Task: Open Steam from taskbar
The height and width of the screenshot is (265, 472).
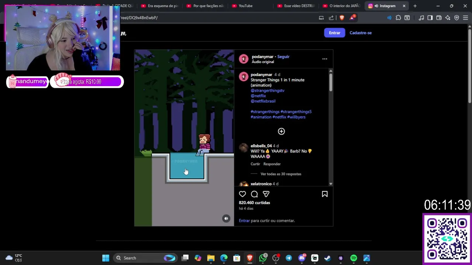Action: (327, 258)
